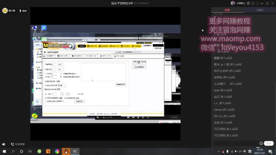This screenshot has height=155, width=276.
Task: Click the chat row "我不认识你 进入房间"
Action: (227, 71)
